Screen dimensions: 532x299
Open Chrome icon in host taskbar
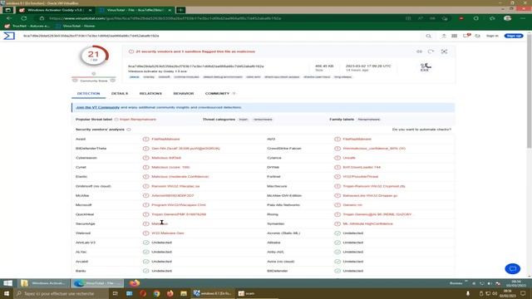(x=156, y=293)
